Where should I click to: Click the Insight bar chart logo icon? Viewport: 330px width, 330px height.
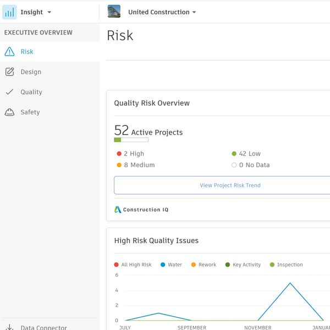coord(9,12)
